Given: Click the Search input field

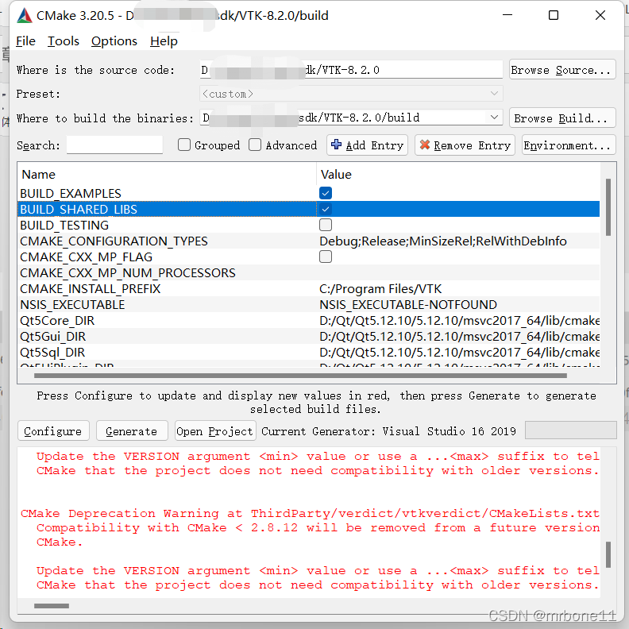Looking at the screenshot, I should pyautogui.click(x=114, y=145).
